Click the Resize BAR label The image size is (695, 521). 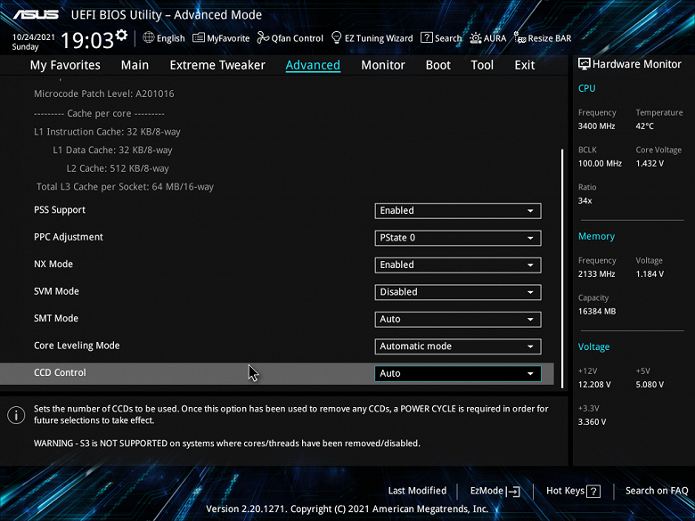549,38
